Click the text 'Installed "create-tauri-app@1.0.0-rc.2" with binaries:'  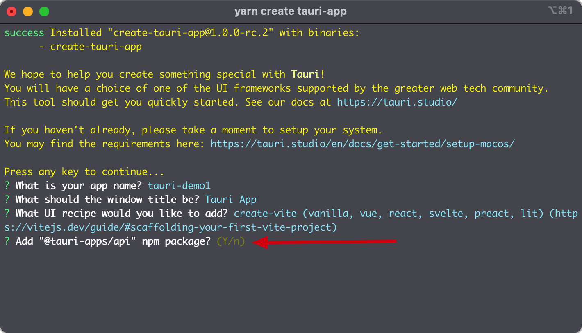click(x=205, y=33)
